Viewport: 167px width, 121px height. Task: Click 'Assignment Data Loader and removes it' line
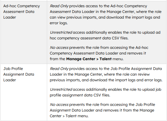coord(102,110)
